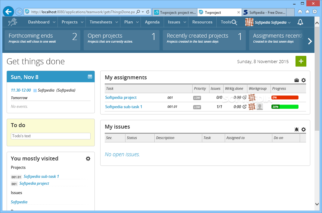Switch to Softpedia - Free Dow... browser tab
Image resolution: width=322 pixels, height=213 pixels.
point(264,12)
